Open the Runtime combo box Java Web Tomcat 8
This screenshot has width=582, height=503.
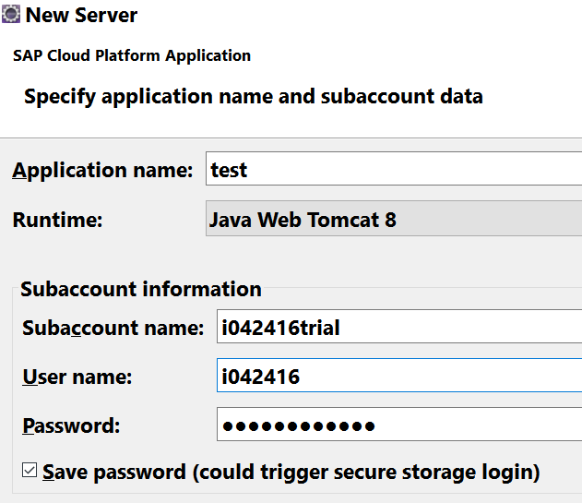pos(394,219)
